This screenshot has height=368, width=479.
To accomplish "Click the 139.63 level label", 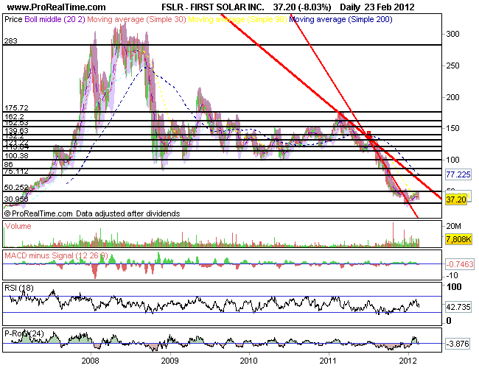I will coord(16,131).
